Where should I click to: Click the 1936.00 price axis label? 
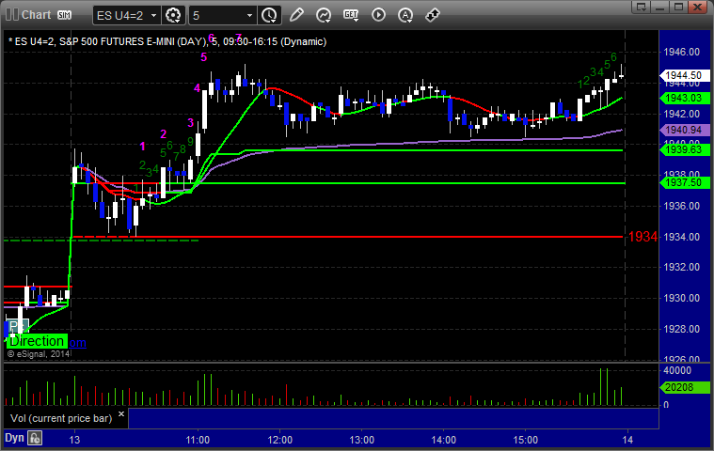pos(682,206)
